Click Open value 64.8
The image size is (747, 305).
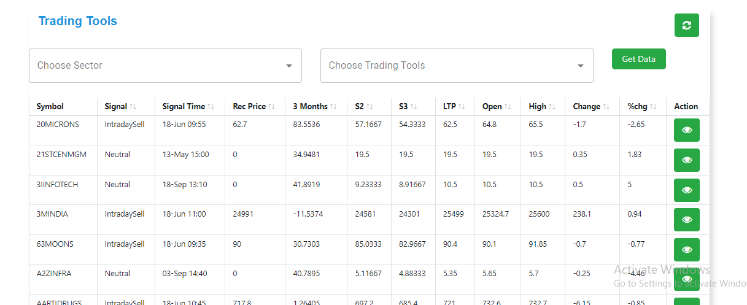[490, 125]
